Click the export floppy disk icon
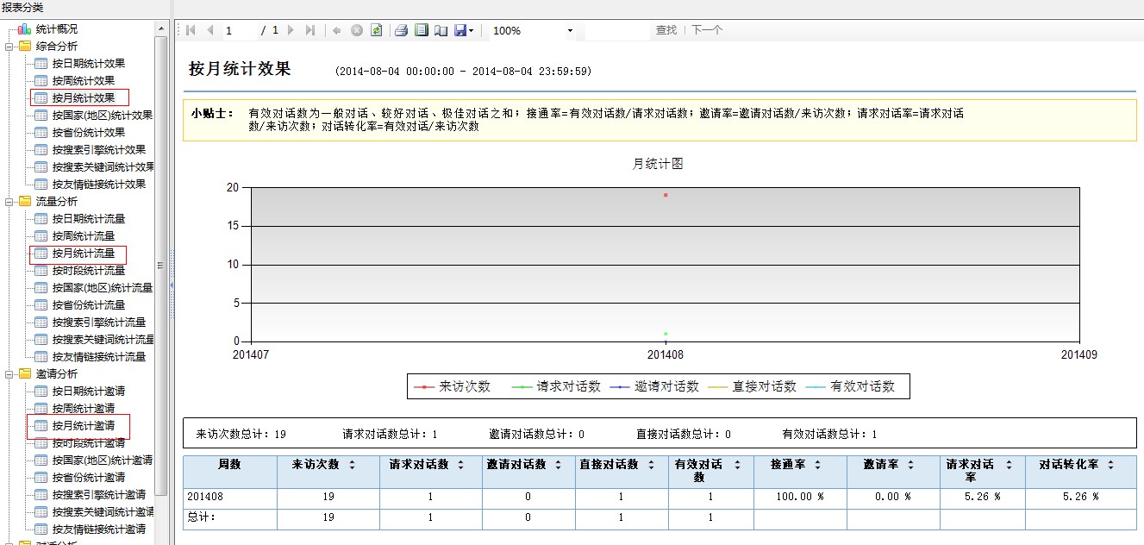Image resolution: width=1144 pixels, height=545 pixels. point(460,30)
